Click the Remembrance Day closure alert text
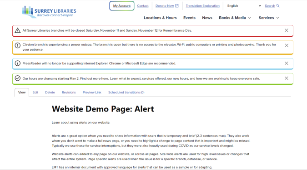 click(x=107, y=30)
